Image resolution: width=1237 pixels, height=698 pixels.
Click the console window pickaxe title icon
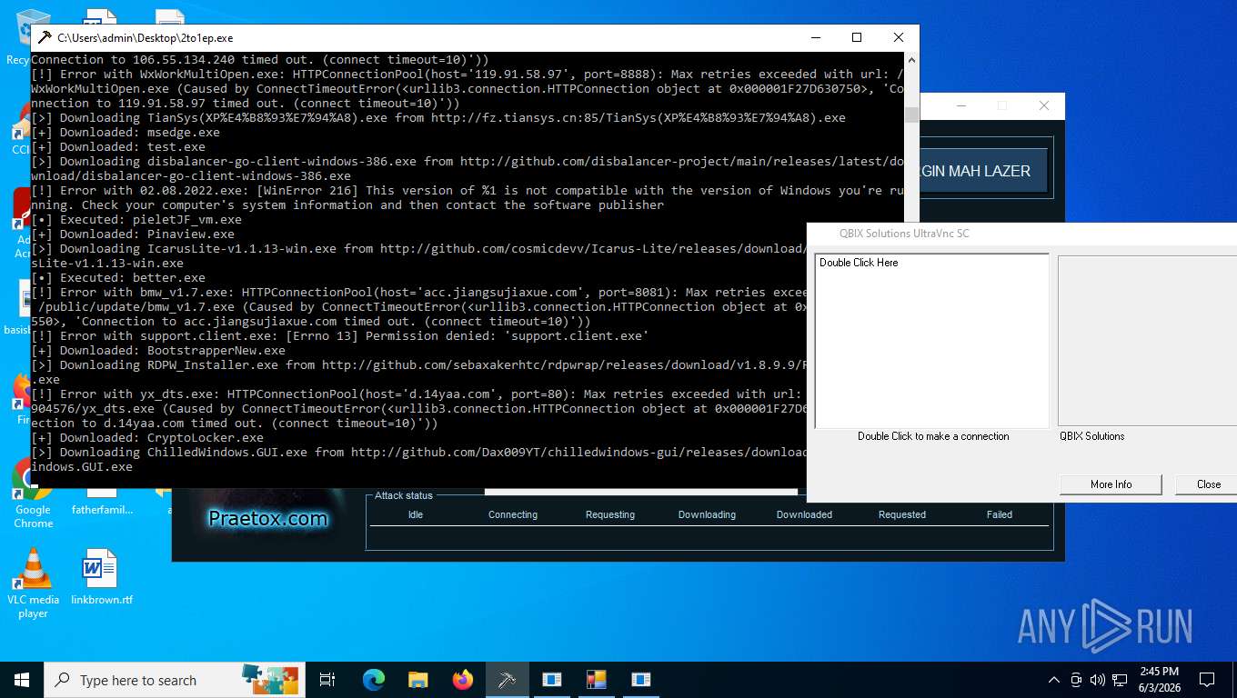(x=45, y=38)
